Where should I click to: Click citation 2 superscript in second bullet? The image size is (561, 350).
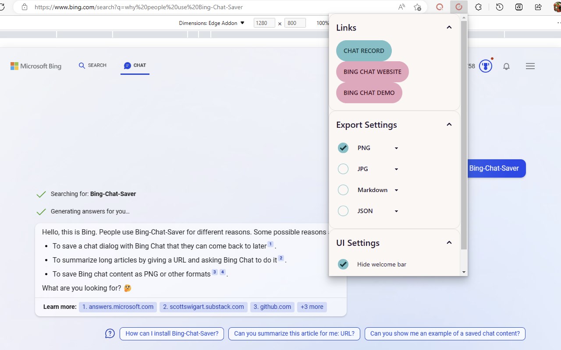point(281,258)
